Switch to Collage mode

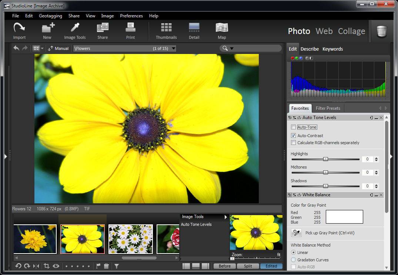[x=352, y=31]
